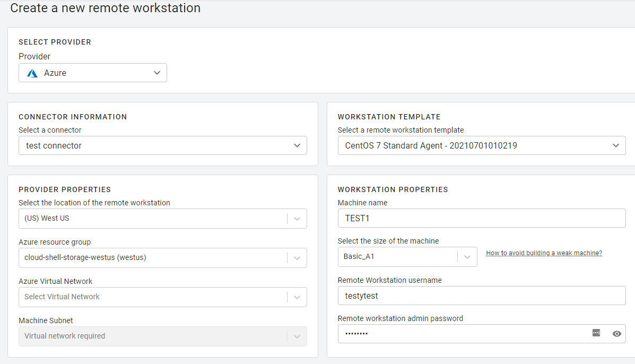Click the CONNECTOR INFORMATION section title
635x364 pixels.
click(x=73, y=117)
